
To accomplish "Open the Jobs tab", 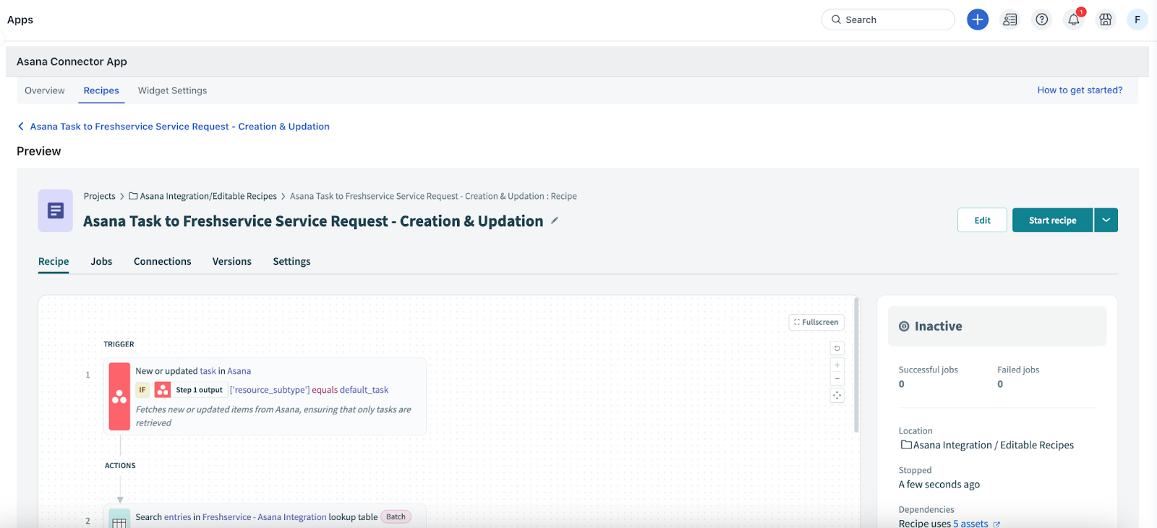I will tap(101, 261).
